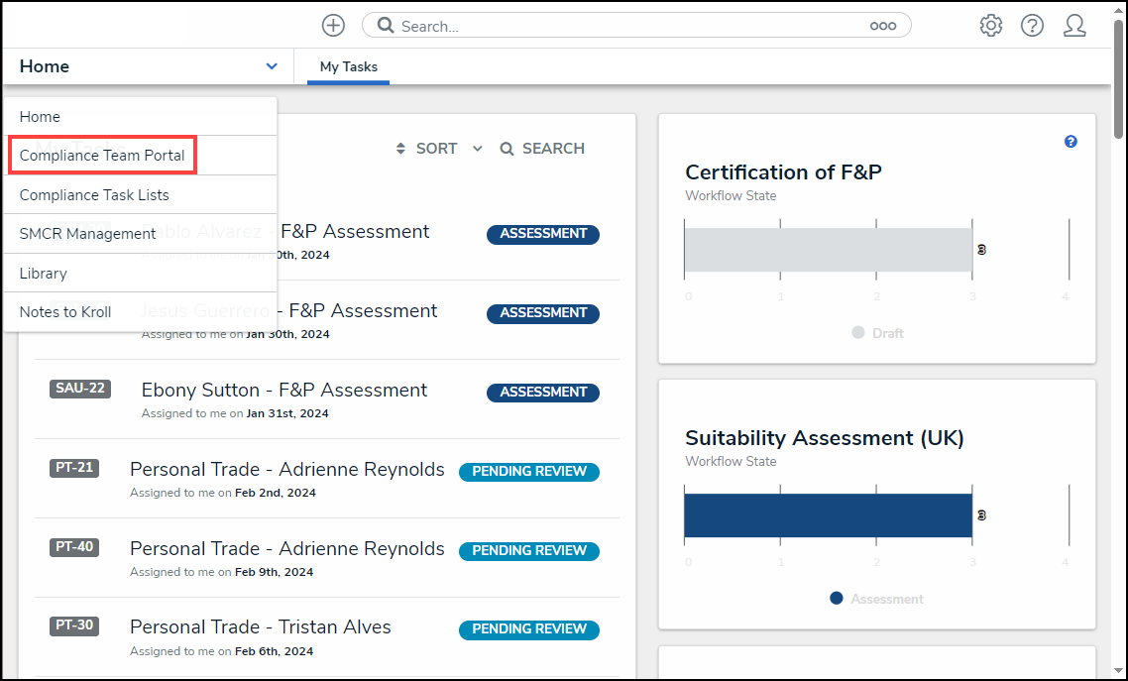Viewport: 1128px width, 681px height.
Task: Click the magnifying glass next to SEARCH in task list
Action: pos(507,148)
